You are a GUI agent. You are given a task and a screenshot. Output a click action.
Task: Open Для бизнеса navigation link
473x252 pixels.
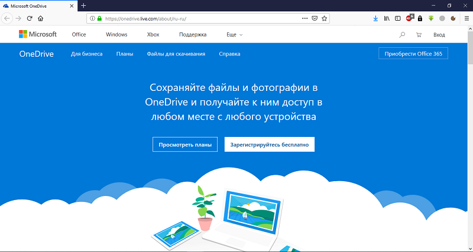point(86,54)
